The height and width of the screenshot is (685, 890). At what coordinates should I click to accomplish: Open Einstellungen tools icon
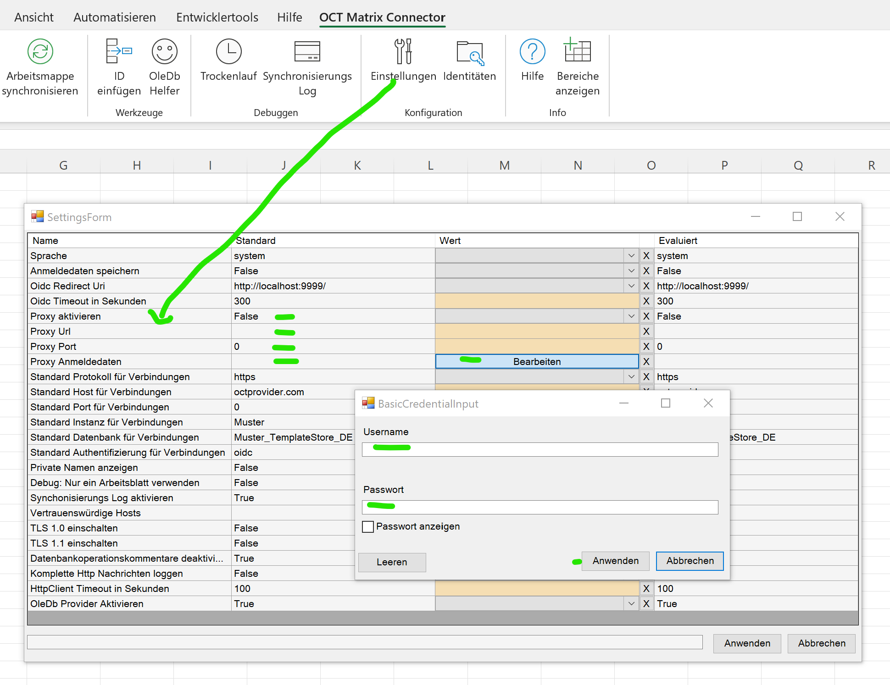click(x=403, y=51)
